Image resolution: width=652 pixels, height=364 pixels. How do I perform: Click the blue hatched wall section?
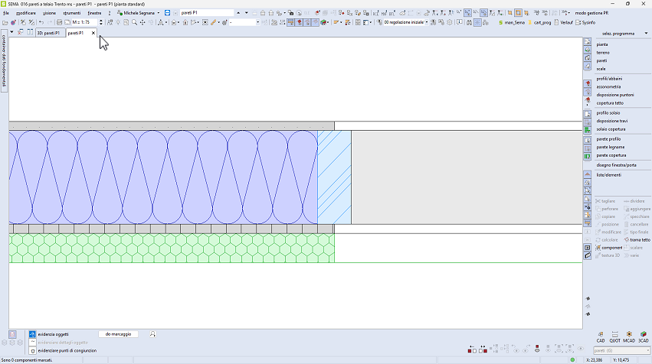334,177
